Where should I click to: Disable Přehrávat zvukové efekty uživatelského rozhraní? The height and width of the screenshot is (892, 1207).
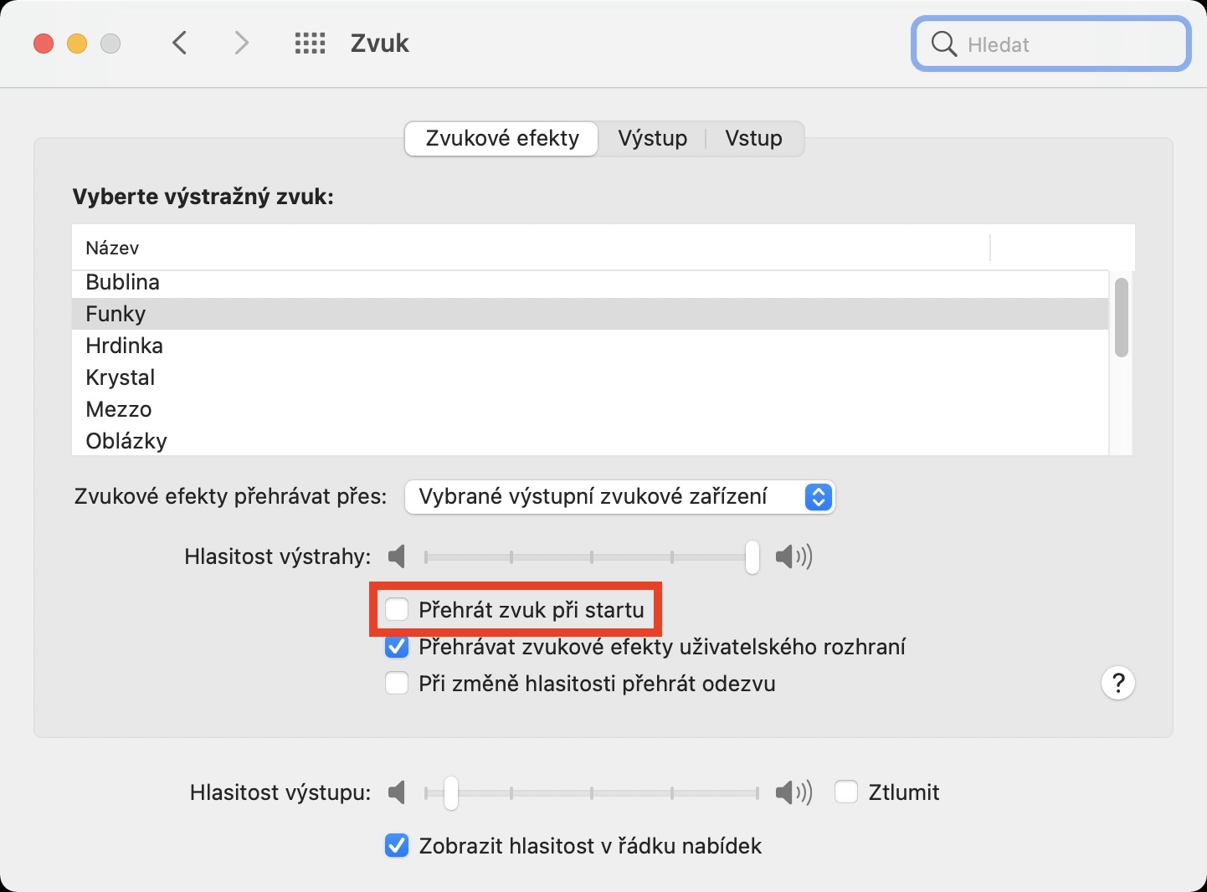point(397,647)
